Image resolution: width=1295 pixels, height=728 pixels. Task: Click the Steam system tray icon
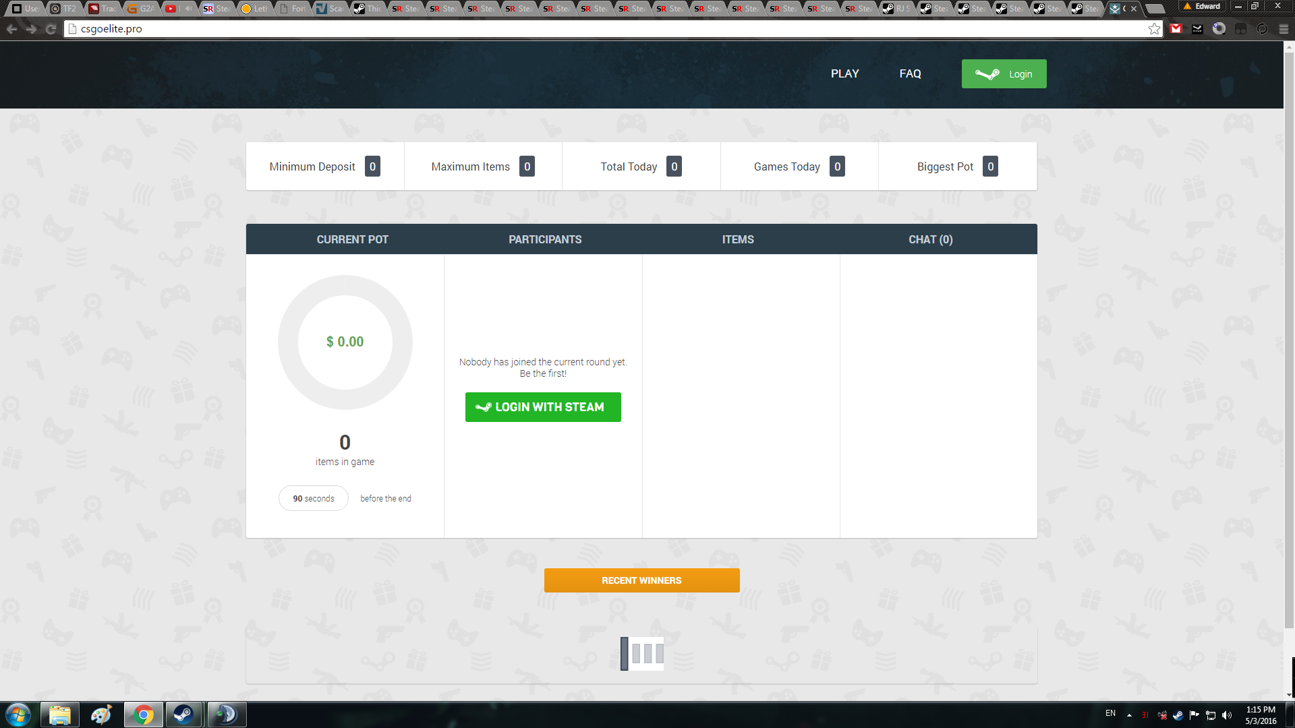(1178, 715)
